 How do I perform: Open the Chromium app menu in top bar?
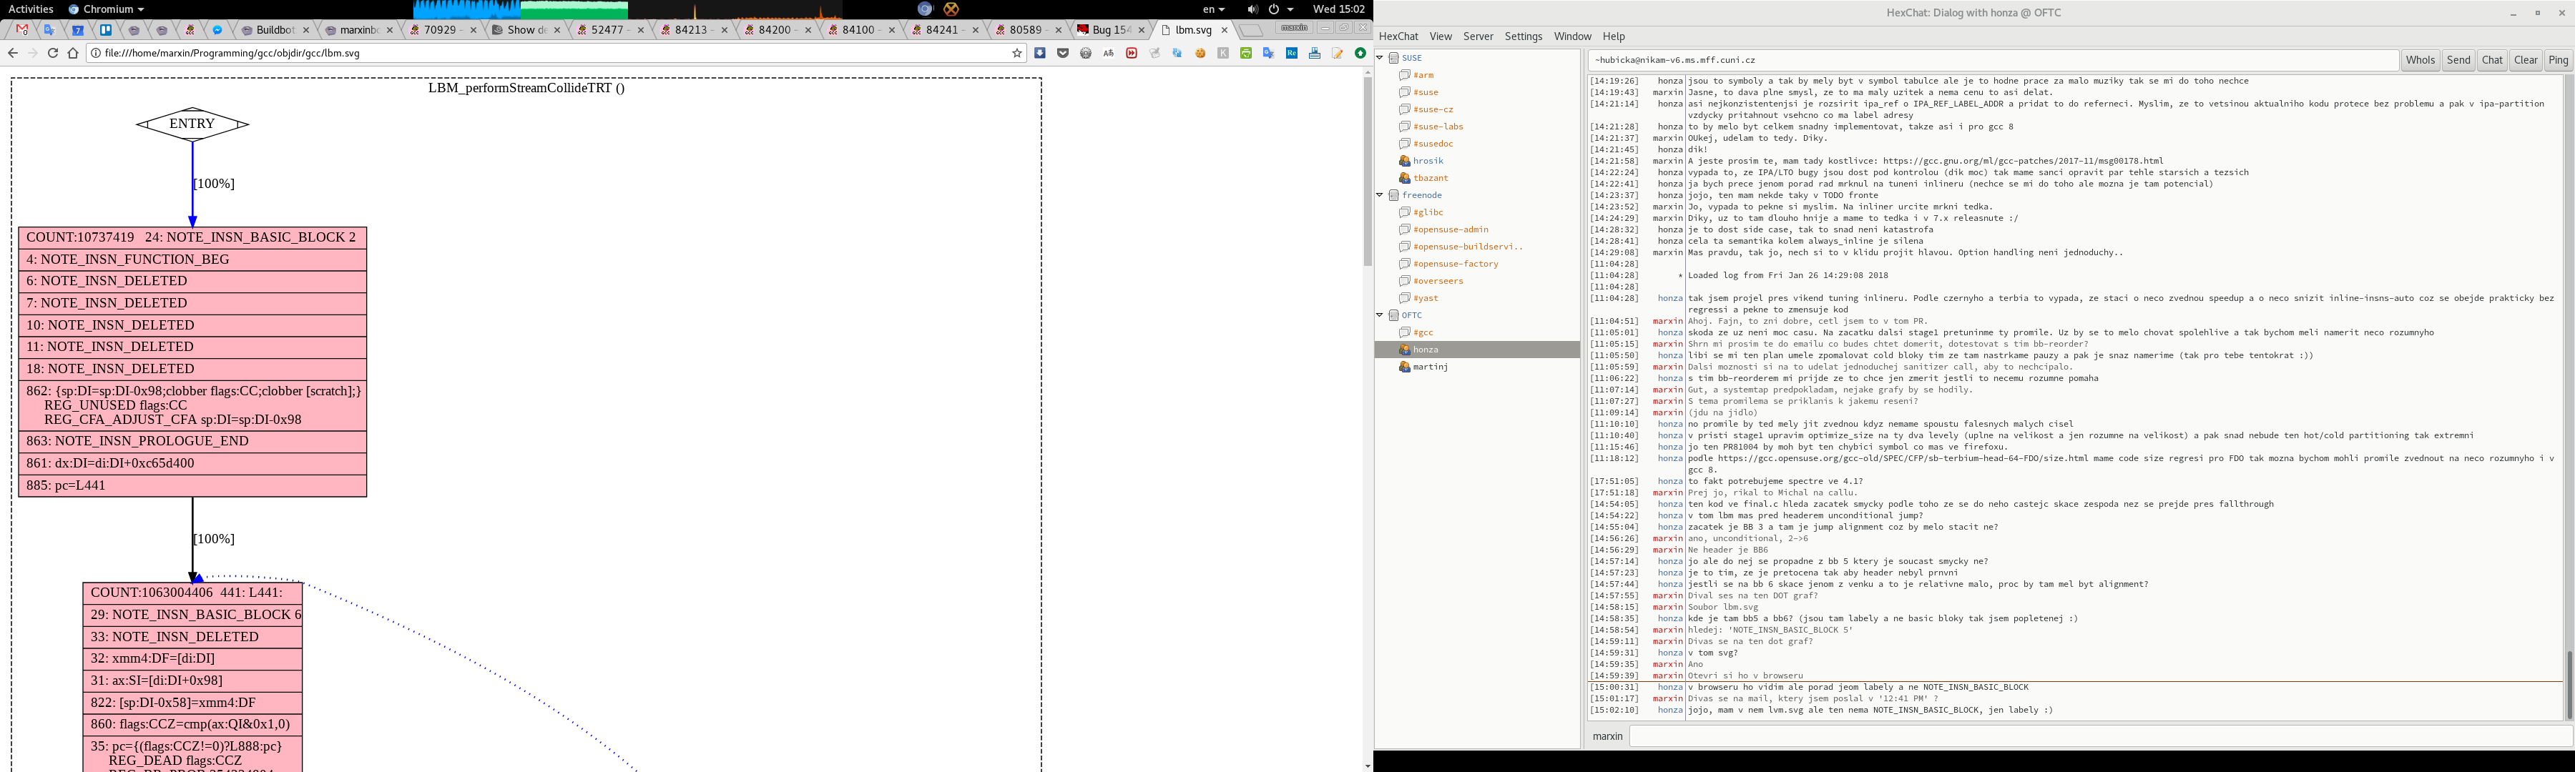(106, 9)
